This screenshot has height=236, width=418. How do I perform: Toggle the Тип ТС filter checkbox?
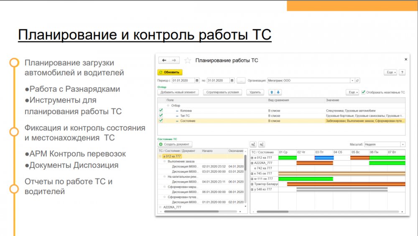(x=161, y=115)
